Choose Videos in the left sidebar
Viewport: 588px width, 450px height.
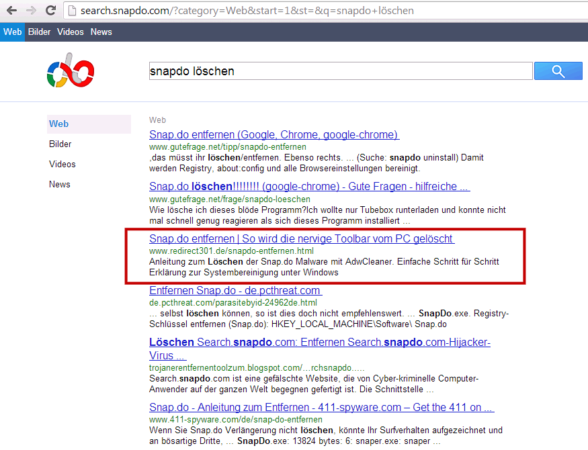pyautogui.click(x=62, y=164)
